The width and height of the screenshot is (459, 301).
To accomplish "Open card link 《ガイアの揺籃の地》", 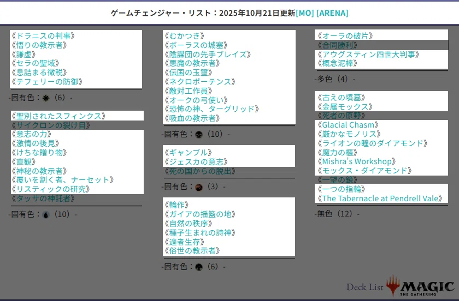I will coord(199,214).
